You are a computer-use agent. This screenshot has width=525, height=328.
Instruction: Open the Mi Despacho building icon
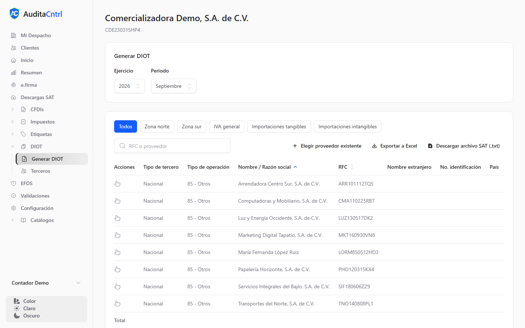click(13, 35)
